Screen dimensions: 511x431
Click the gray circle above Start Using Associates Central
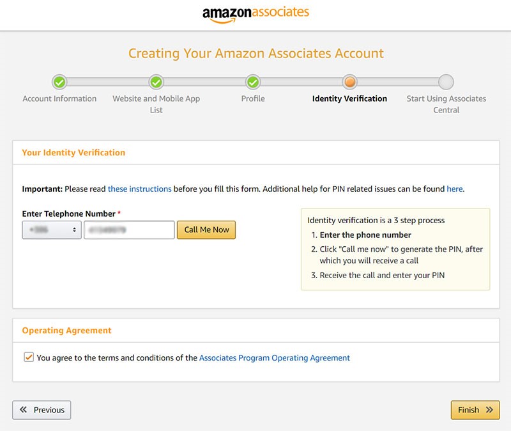coord(447,82)
